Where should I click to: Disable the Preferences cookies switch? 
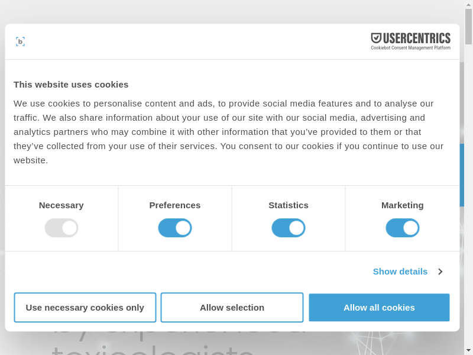[x=175, y=228]
